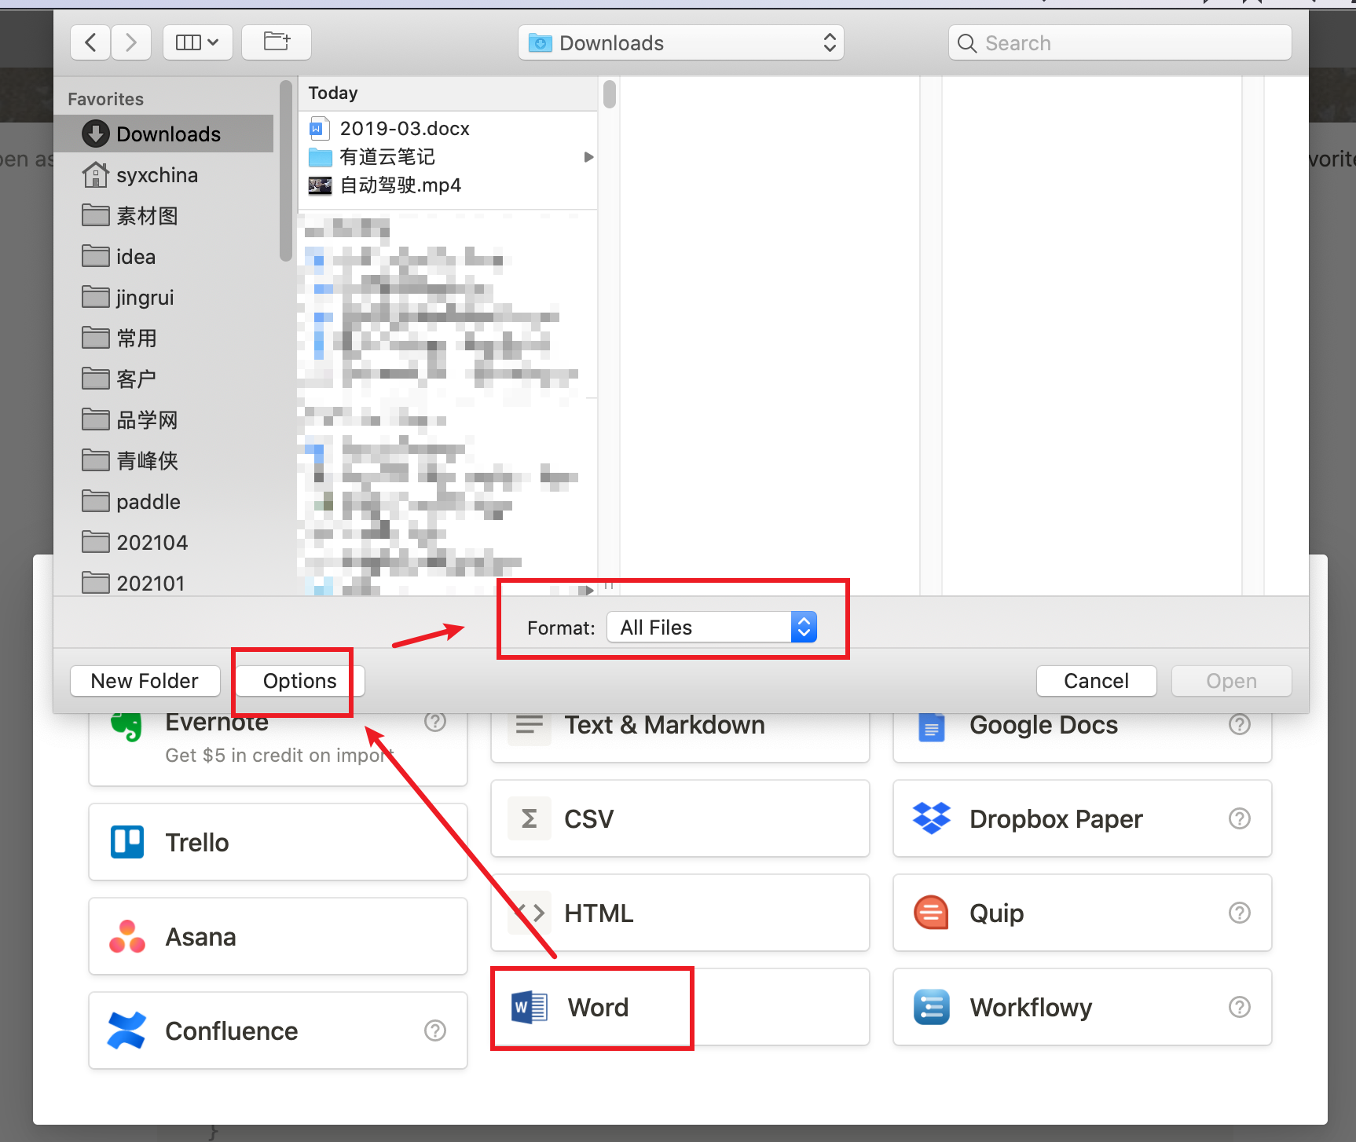The height and width of the screenshot is (1142, 1356).
Task: Click the Options button
Action: coord(300,680)
